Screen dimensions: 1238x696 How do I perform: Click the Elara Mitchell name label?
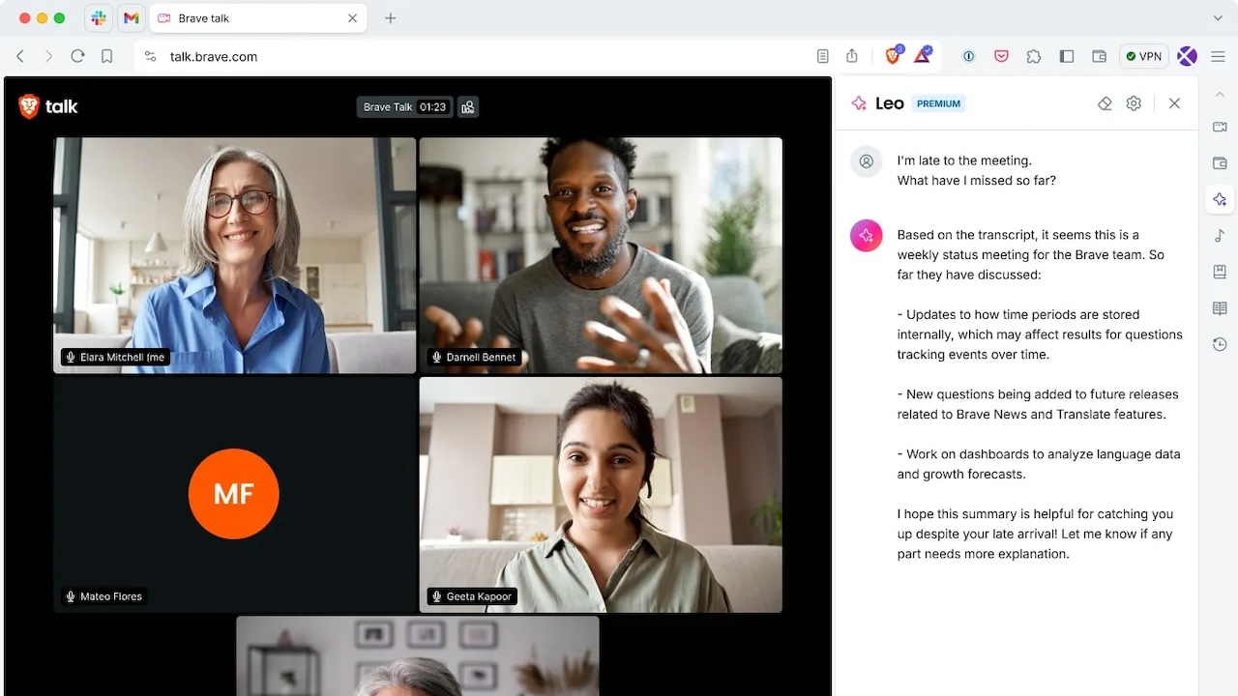pos(114,358)
